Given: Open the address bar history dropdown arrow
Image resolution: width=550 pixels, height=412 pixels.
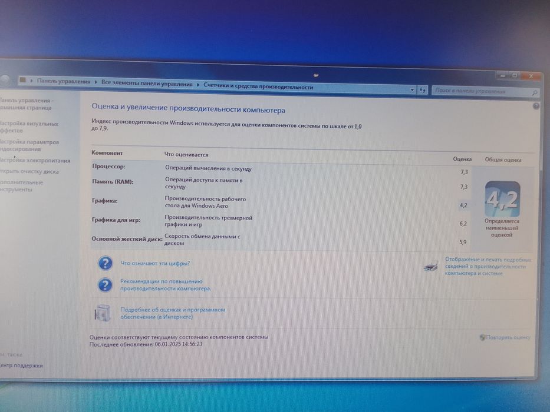Looking at the screenshot, I should pos(412,89).
